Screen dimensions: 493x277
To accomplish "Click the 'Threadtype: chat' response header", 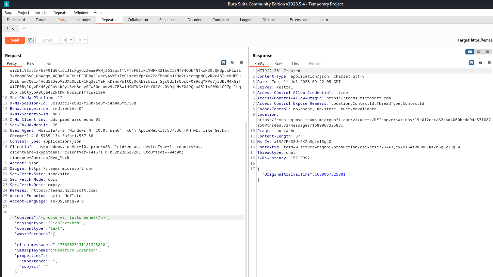I will coord(276,152).
